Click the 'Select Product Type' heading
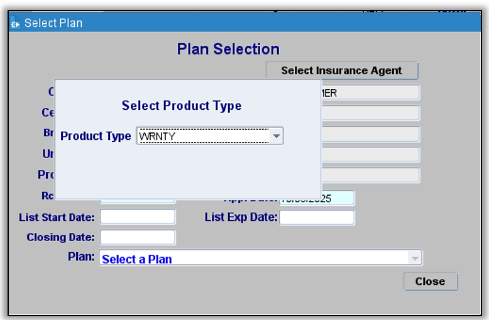The image size is (489, 320). 182,105
